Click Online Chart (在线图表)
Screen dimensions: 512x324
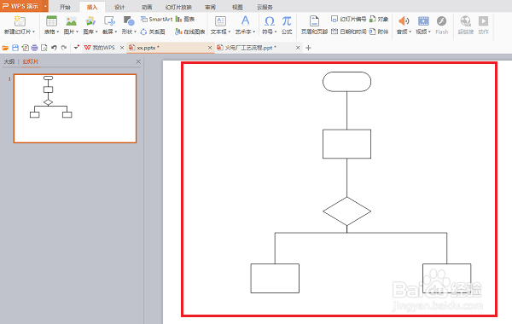tap(190, 32)
